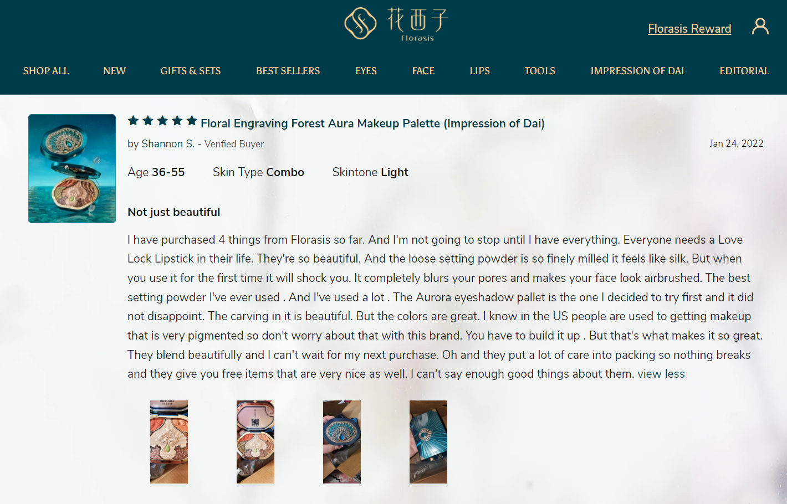Collapse review with view less
Viewport: 787px width, 504px height.
point(661,374)
